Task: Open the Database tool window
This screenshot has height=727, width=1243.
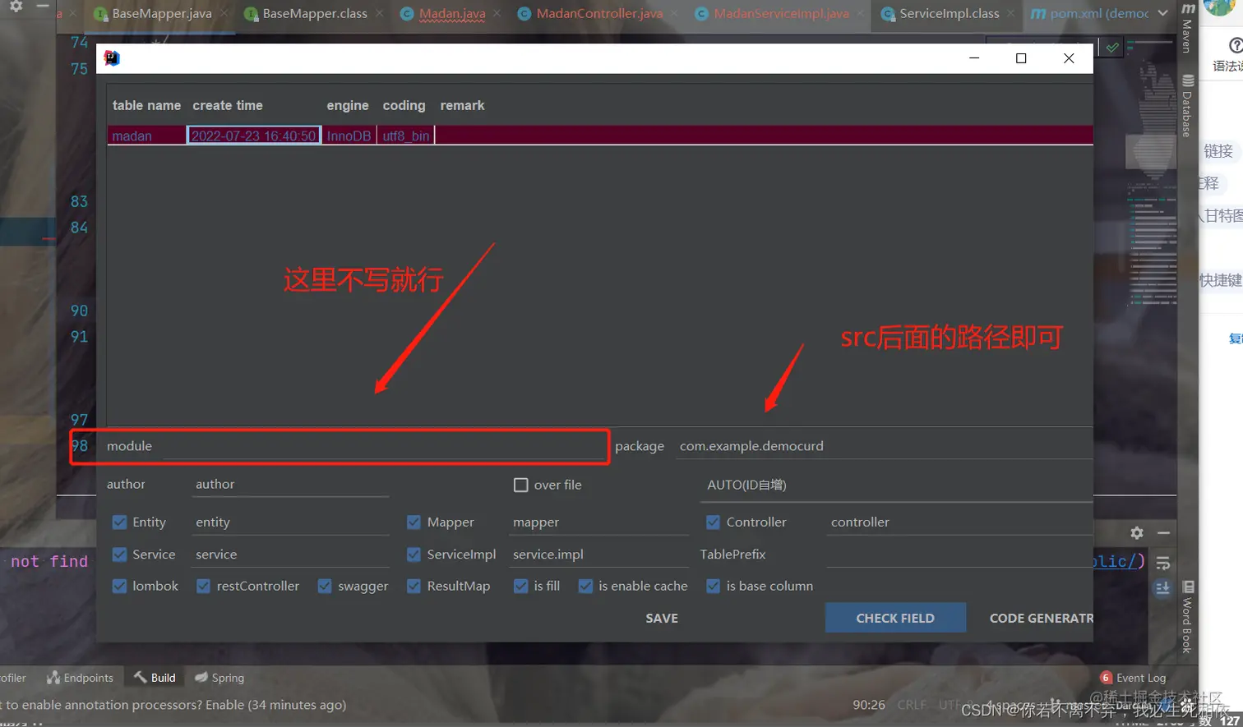Action: pyautogui.click(x=1187, y=105)
